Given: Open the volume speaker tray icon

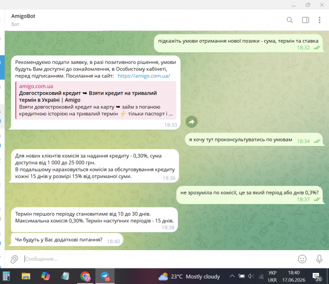Looking at the screenshot, I should (x=251, y=276).
